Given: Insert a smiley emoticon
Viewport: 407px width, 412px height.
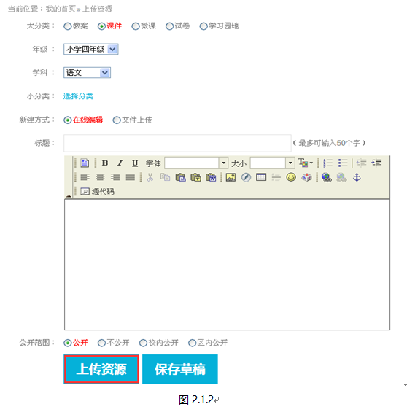Looking at the screenshot, I should (x=291, y=177).
